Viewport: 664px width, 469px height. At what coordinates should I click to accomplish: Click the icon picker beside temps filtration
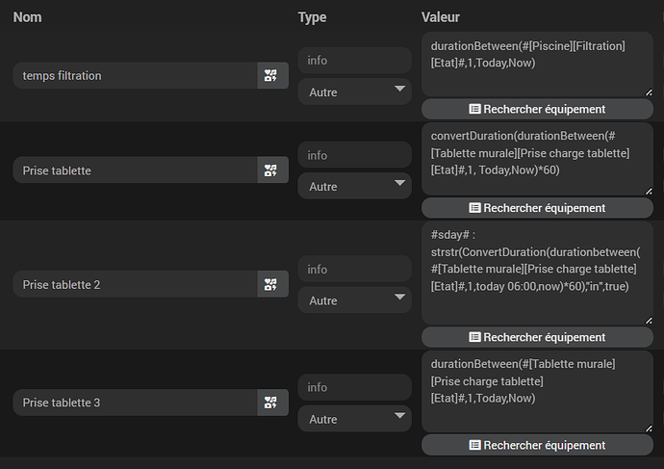(x=272, y=76)
